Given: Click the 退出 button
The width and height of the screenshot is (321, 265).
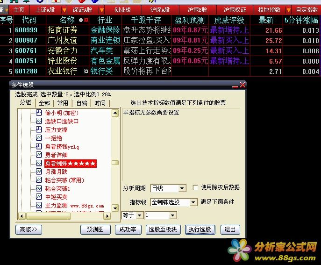Looking at the screenshot, I should click(x=230, y=229).
